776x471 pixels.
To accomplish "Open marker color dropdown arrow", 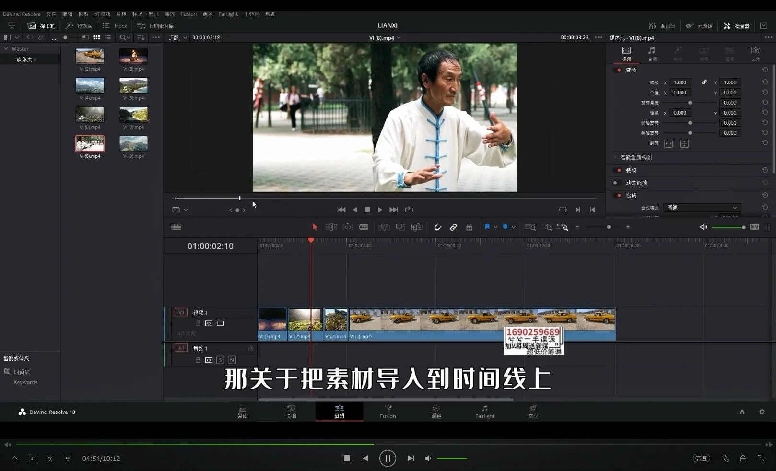I will [513, 227].
